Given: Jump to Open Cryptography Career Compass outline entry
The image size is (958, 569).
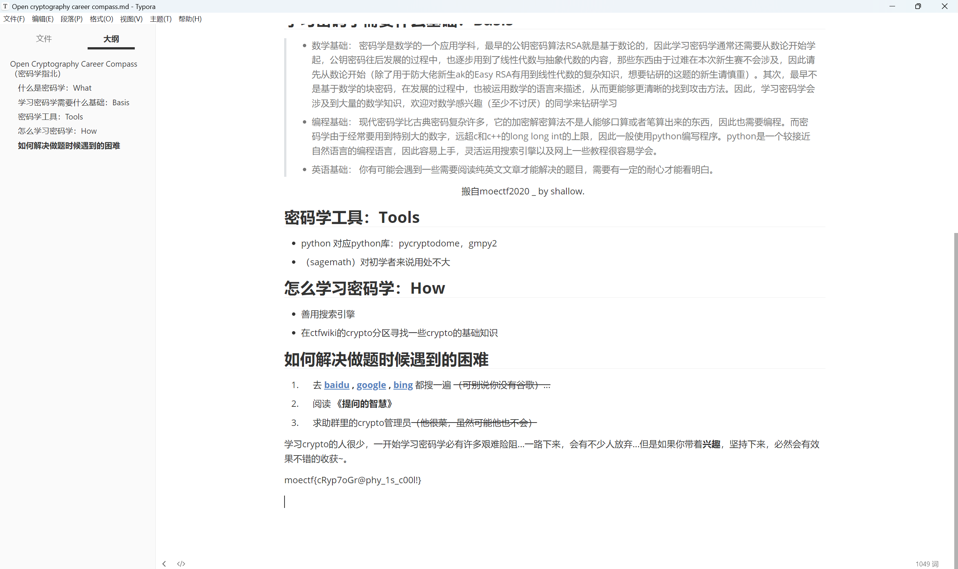Looking at the screenshot, I should tap(74, 69).
